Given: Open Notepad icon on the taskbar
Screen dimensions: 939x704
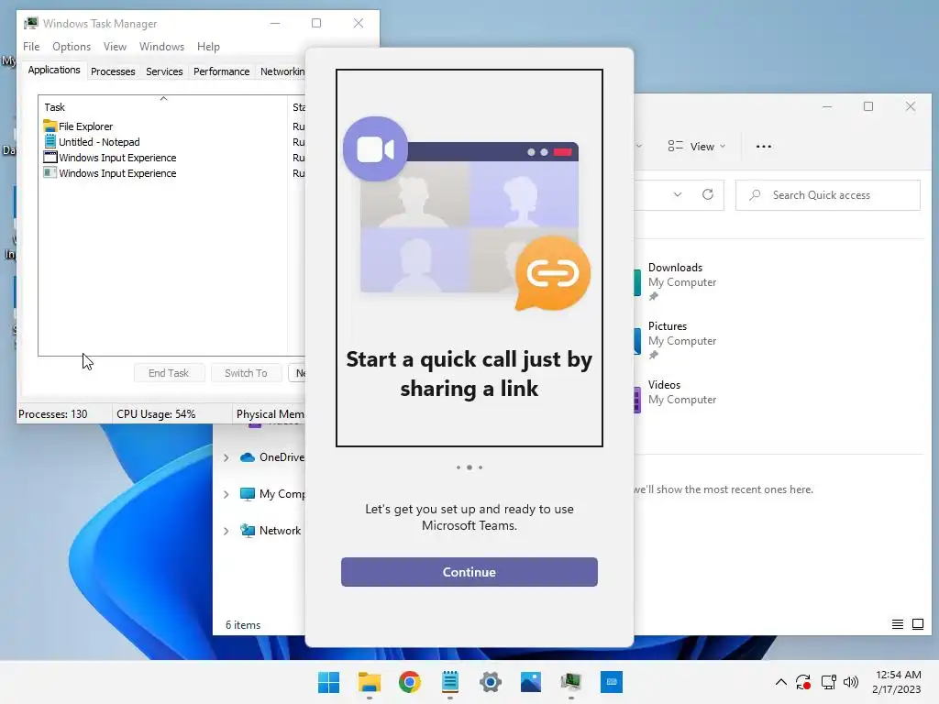Looking at the screenshot, I should (450, 682).
